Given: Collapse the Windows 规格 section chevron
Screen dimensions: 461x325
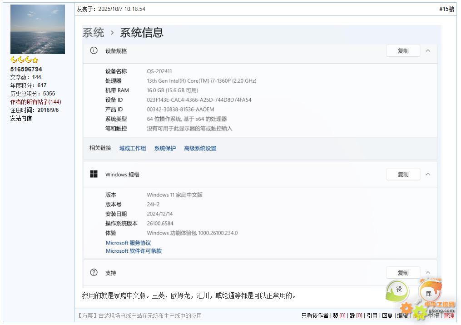Looking at the screenshot, I should coord(428,174).
